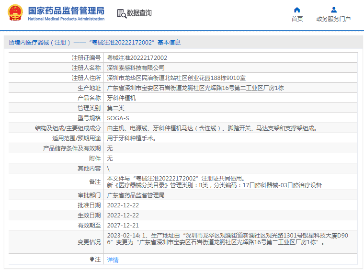Viewport: 364px width, 272px height.
Task: Go to 首页 home icon
Action: pyautogui.click(x=297, y=10)
